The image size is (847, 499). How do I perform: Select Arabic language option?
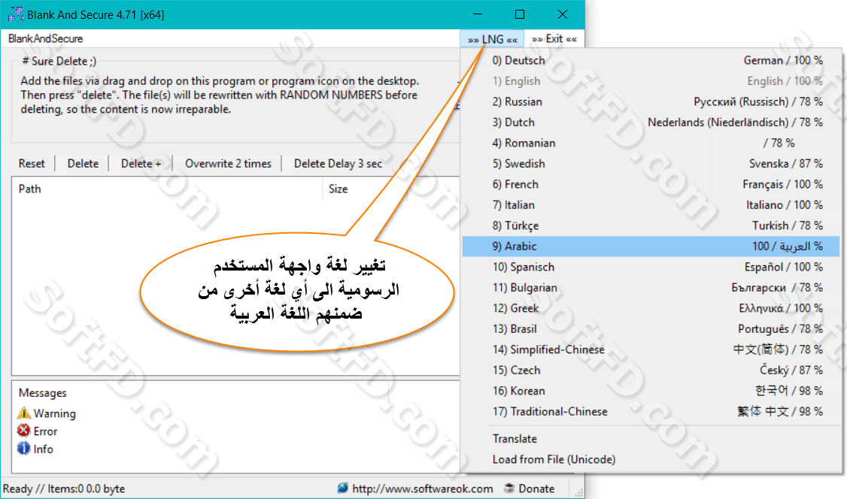pos(651,246)
